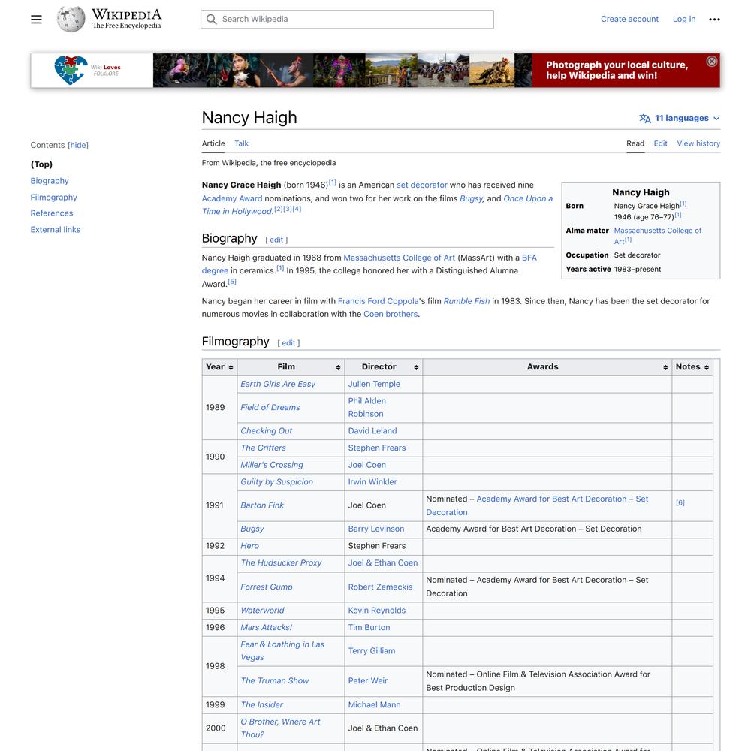Viewport: 751px width, 751px height.
Task: Open Fear & Loathing in Las Vegas link
Action: [282, 651]
